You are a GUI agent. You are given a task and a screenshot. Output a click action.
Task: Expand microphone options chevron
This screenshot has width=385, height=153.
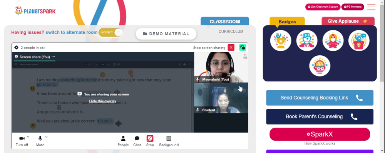(47, 137)
